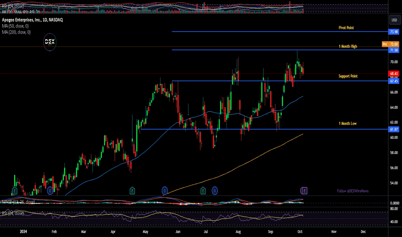Select the MA (200, close, 0) legend

click(x=16, y=32)
